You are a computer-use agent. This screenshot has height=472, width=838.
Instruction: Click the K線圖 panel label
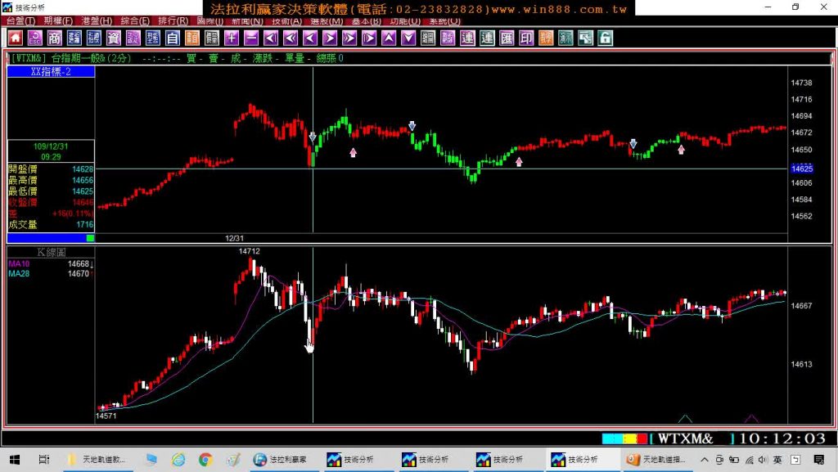pyautogui.click(x=51, y=252)
